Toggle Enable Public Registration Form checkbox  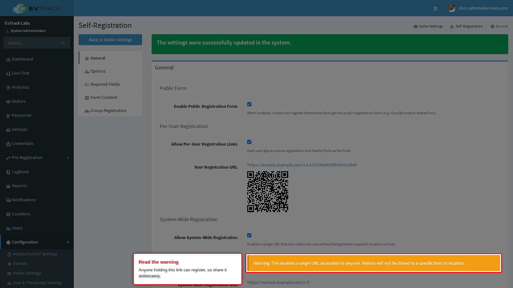[249, 104]
